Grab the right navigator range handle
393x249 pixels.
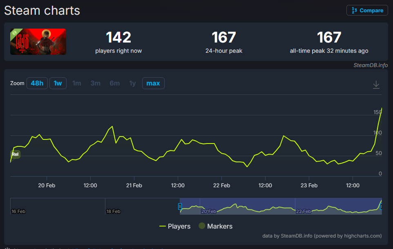pyautogui.click(x=381, y=206)
